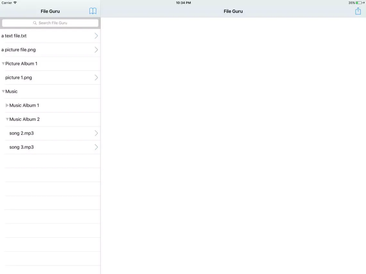Click the search magnifier icon
366x274 pixels.
coord(35,23)
